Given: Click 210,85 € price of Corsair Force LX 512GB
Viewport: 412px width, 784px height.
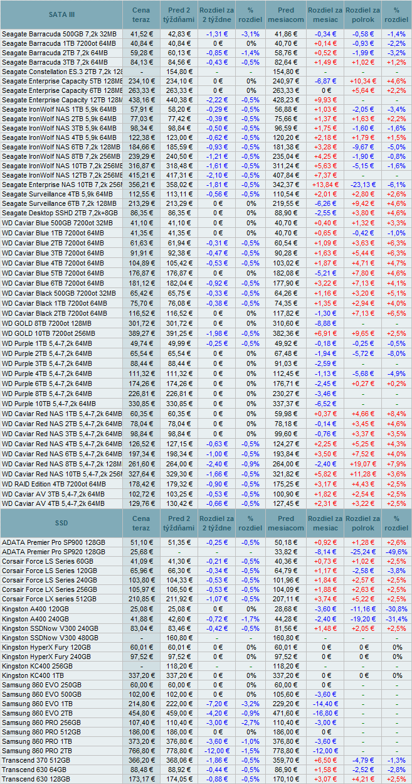Looking at the screenshot, I should coord(142,599).
